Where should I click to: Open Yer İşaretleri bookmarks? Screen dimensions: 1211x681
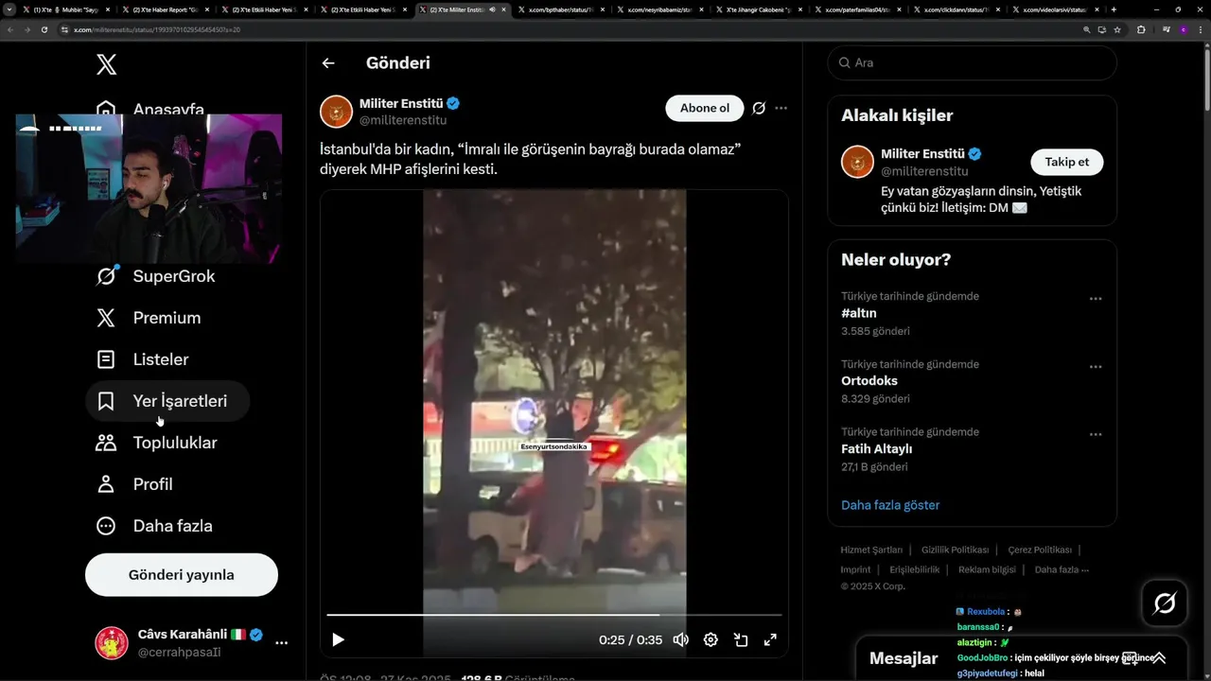[167, 401]
